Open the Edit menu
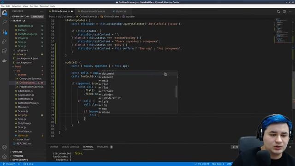 click(x=8, y=6)
